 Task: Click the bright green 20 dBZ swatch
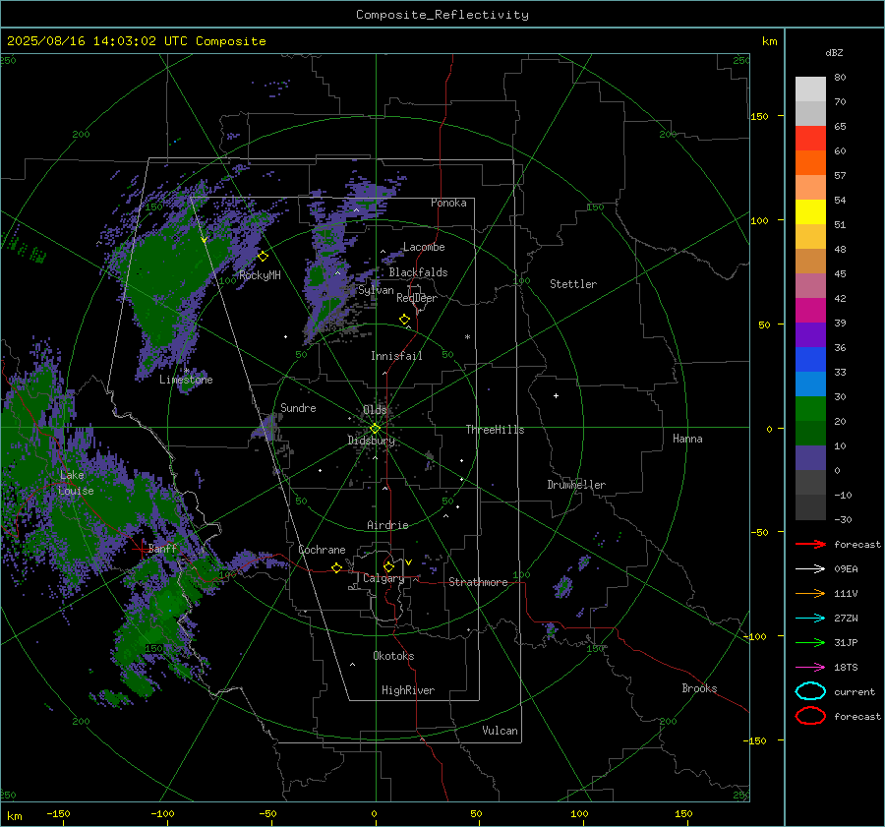coord(810,409)
